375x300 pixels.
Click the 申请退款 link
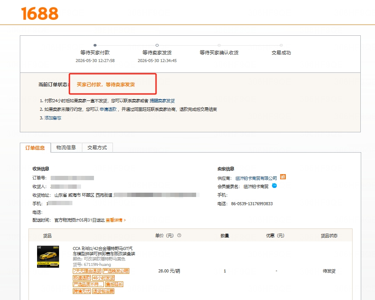pyautogui.click(x=108, y=109)
